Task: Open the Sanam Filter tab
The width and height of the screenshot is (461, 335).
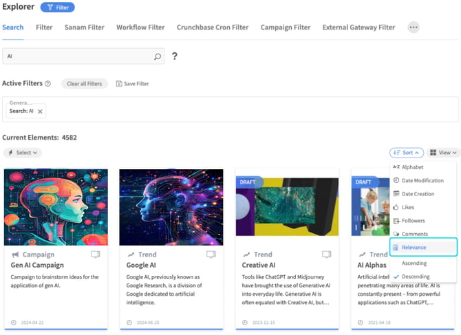Action: tap(85, 28)
